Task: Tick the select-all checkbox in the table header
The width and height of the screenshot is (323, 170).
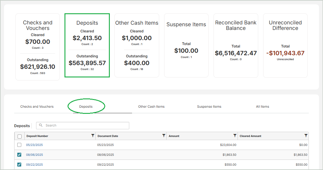Action: point(19,136)
